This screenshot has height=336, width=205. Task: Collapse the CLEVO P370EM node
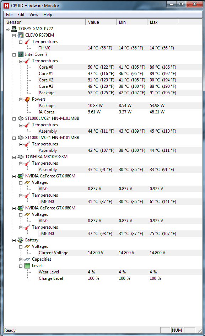[x=14, y=35]
